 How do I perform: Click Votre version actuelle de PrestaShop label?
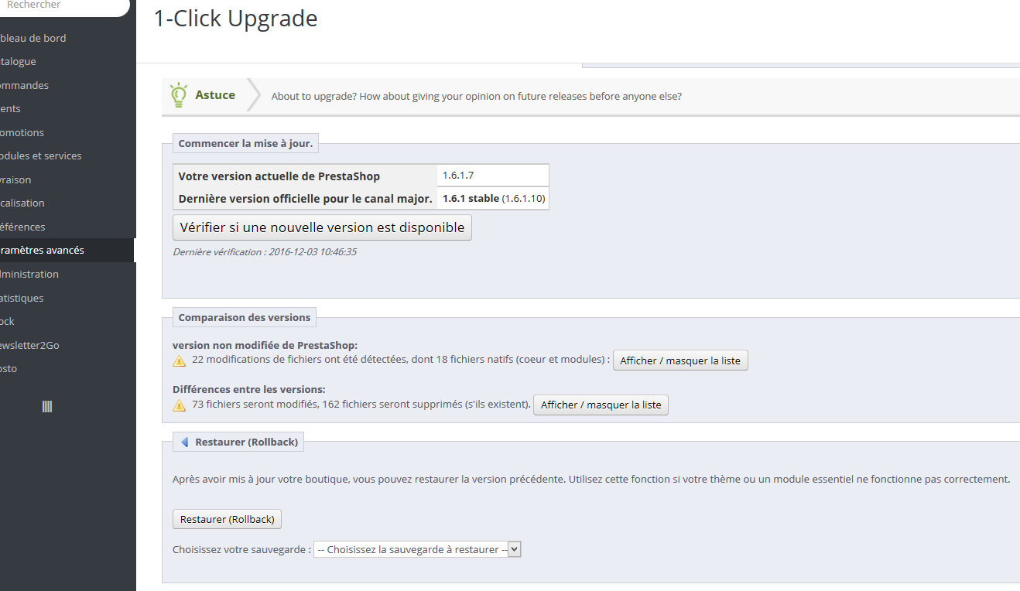coord(279,176)
